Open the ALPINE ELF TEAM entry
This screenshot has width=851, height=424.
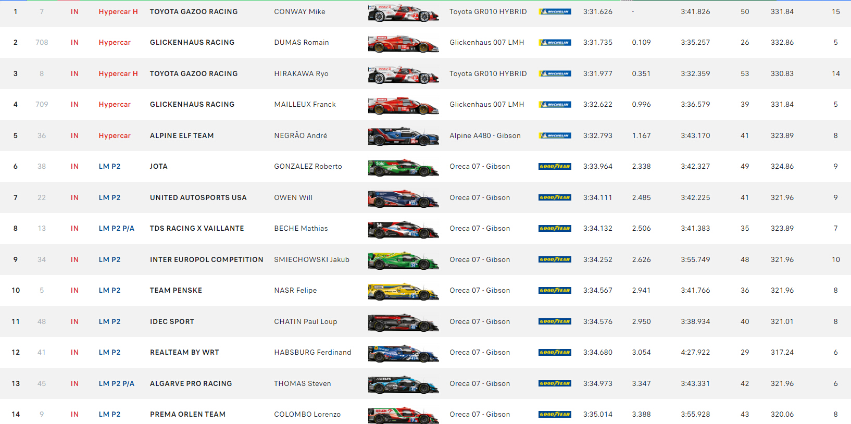182,135
